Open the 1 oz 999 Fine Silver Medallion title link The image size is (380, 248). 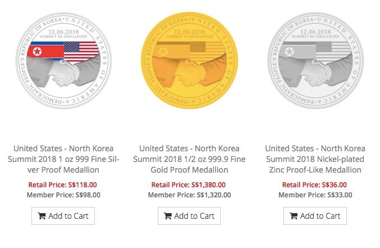coord(63,159)
